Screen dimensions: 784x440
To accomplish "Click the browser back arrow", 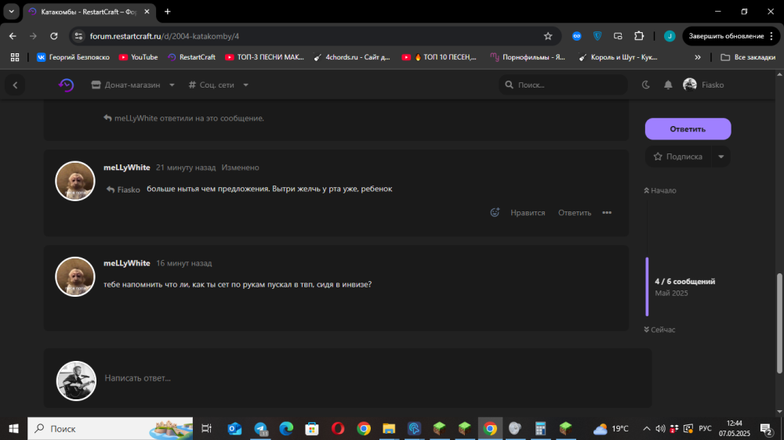I will point(13,36).
